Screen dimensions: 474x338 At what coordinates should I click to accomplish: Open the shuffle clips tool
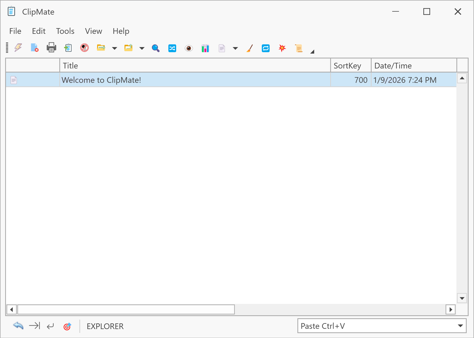[x=172, y=48]
